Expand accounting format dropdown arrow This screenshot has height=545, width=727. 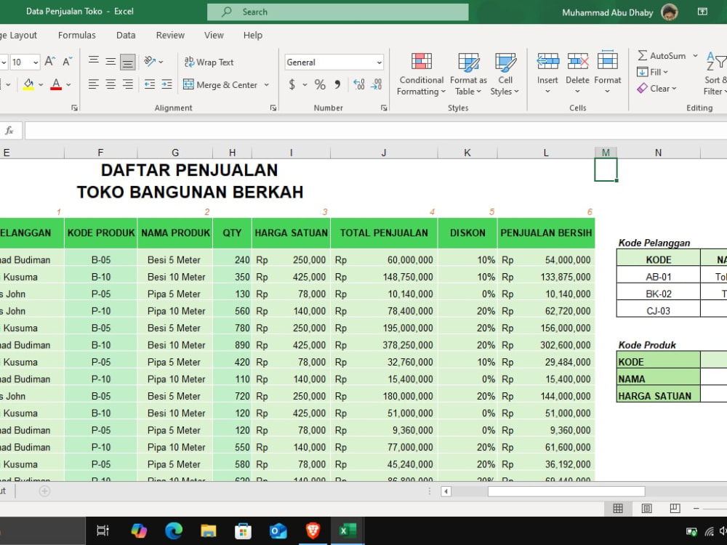[305, 84]
